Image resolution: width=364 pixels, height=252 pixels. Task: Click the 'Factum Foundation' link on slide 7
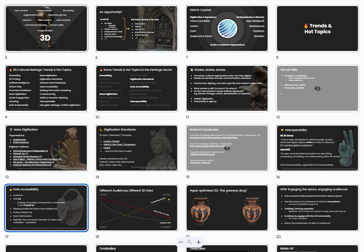[200, 21]
